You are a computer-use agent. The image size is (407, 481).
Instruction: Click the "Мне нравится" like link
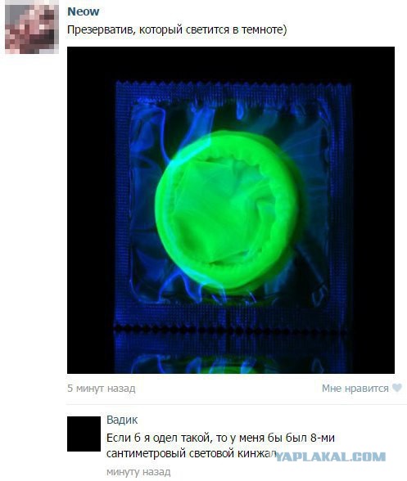click(x=355, y=389)
